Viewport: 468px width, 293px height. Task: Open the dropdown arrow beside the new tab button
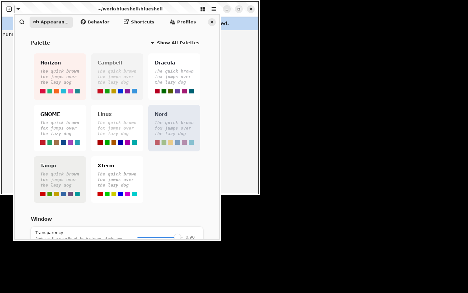click(18, 9)
